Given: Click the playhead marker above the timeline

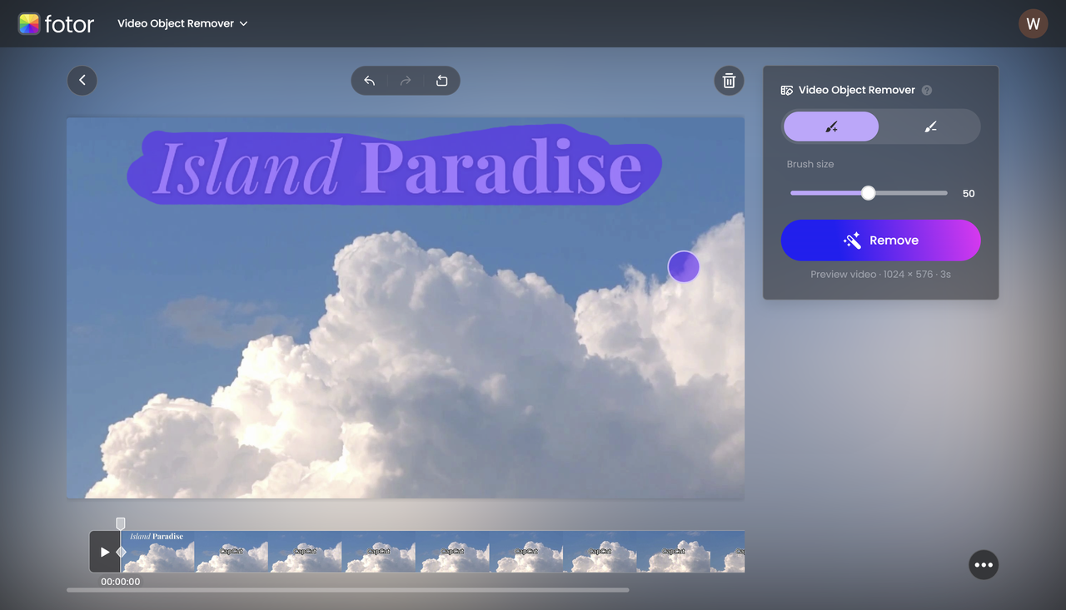Looking at the screenshot, I should click(120, 523).
